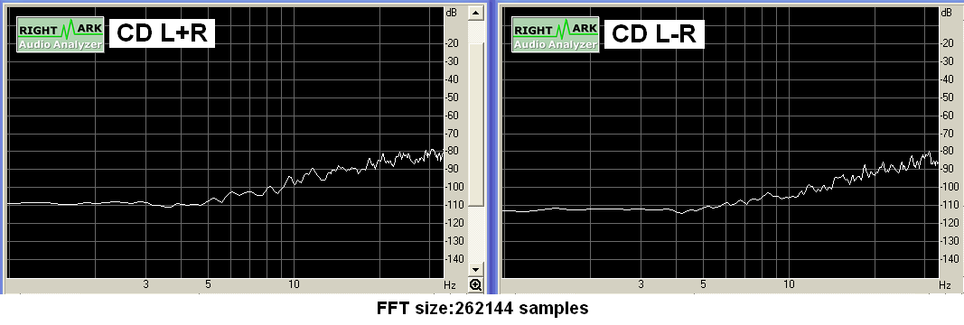Click the scrollbar up arrow in CD L+R panel
This screenshot has width=964, height=325.
[475, 13]
